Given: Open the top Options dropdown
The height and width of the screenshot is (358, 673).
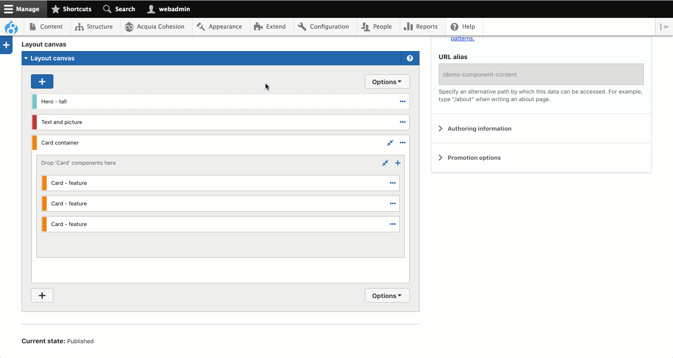Looking at the screenshot, I should 387,82.
